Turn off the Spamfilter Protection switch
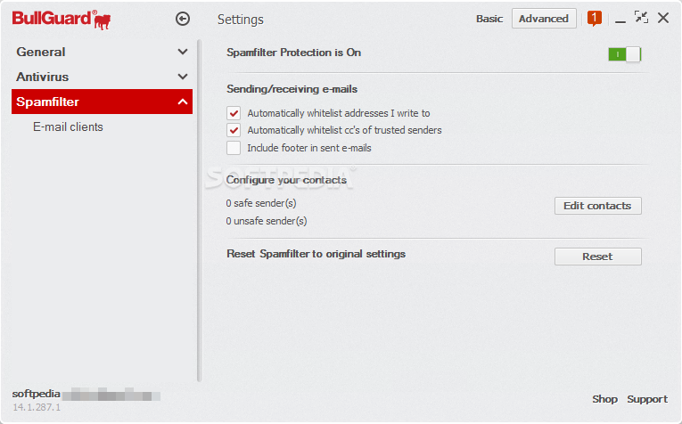This screenshot has width=682, height=424. [625, 54]
